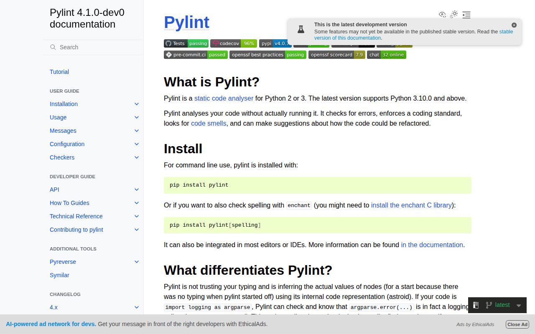
Task: Open the openssf scorecard 7.9 badge
Action: [337, 55]
